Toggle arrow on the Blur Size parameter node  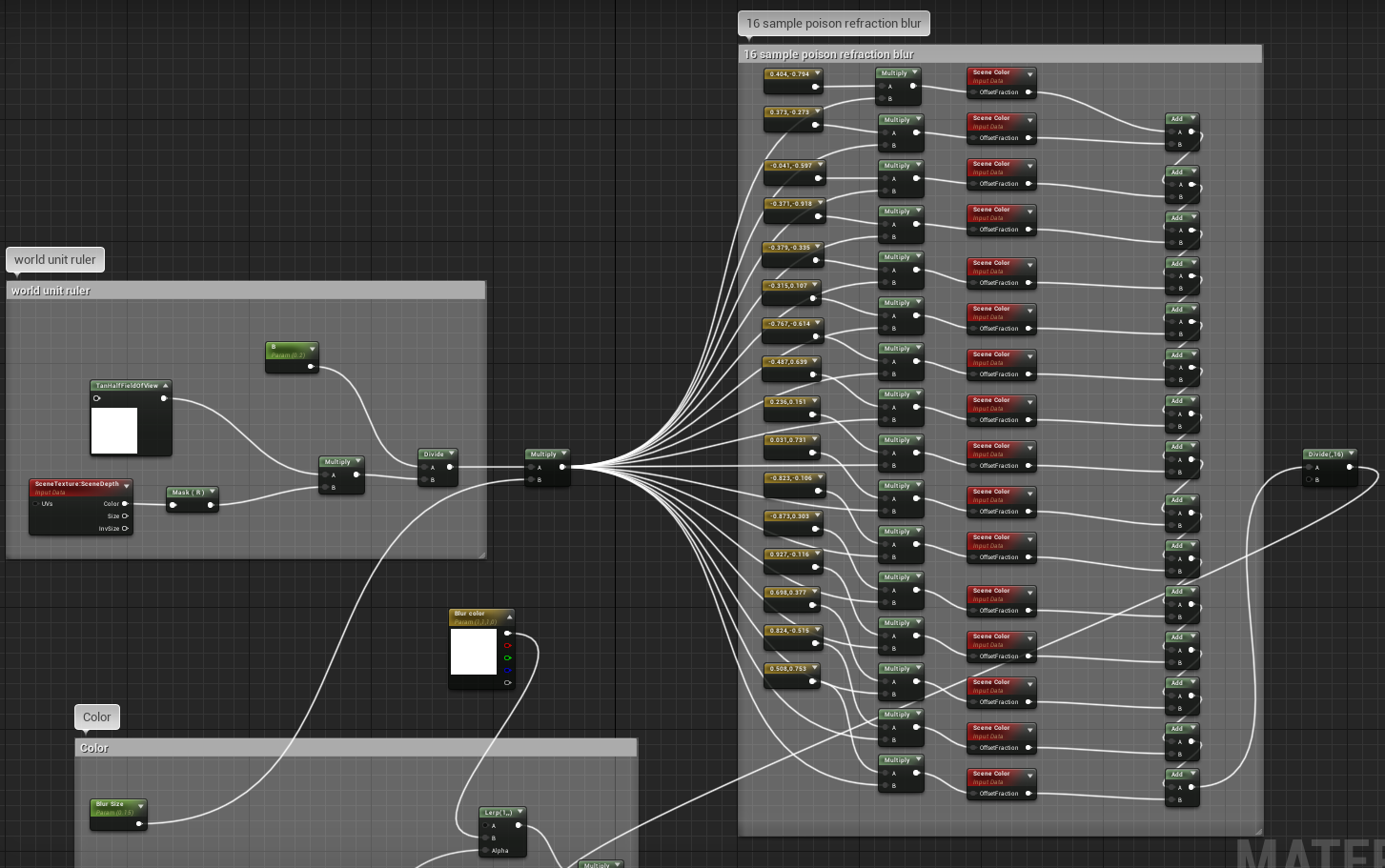[x=140, y=806]
